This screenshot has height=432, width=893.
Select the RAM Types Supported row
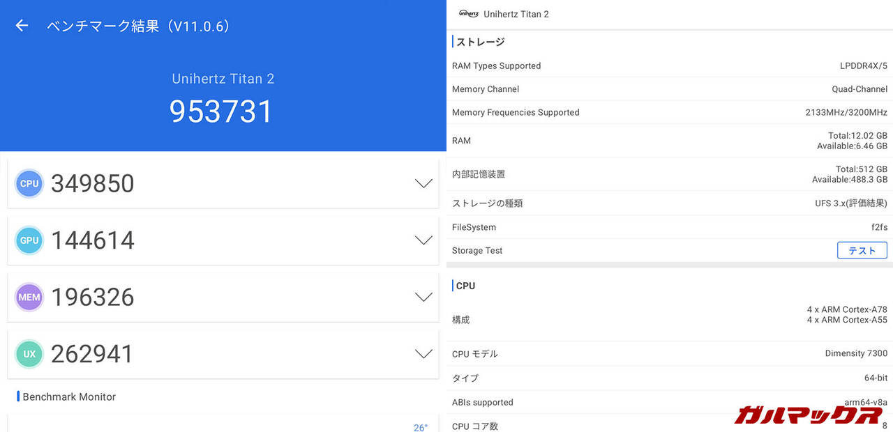(496, 65)
